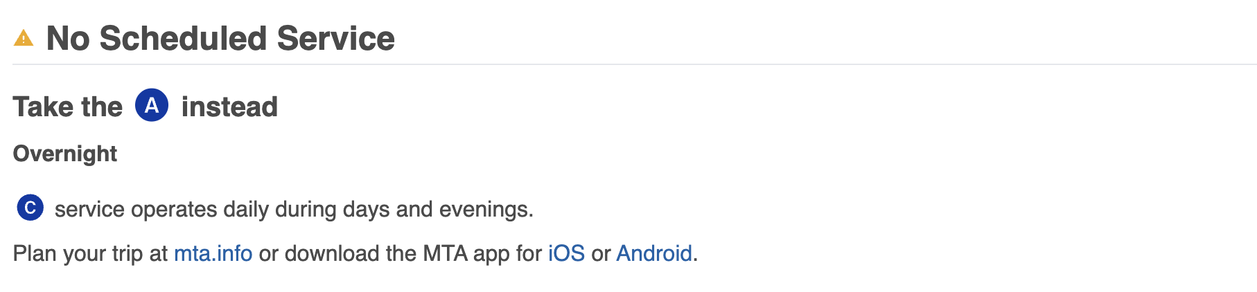This screenshot has width=1257, height=292.
Task: Open the Android app link
Action: point(653,253)
